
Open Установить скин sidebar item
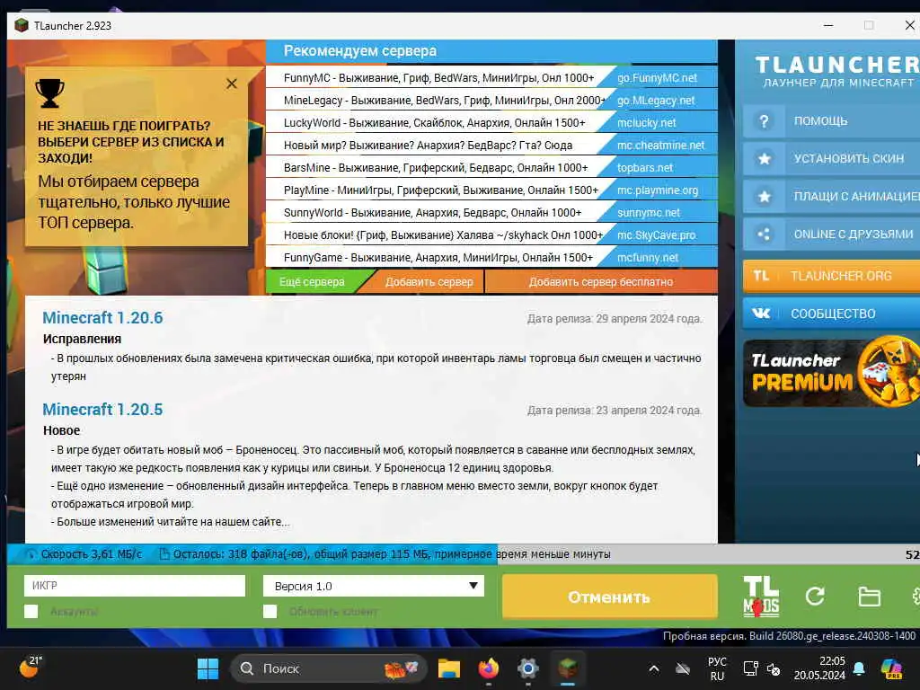pos(831,159)
